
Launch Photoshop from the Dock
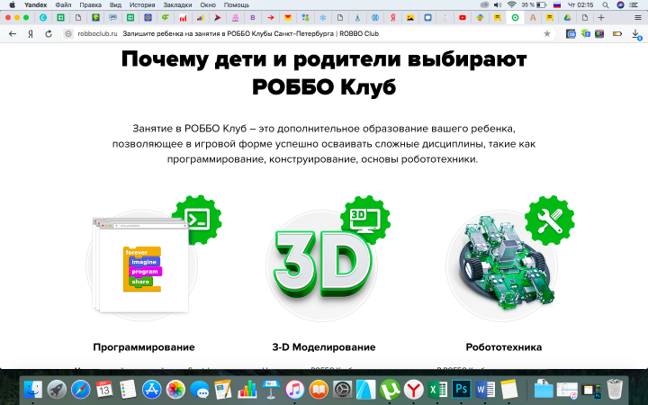[x=461, y=390]
